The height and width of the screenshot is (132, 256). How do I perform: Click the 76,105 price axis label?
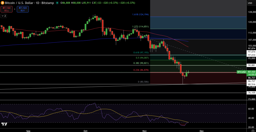pyautogui.click(x=251, y=93)
